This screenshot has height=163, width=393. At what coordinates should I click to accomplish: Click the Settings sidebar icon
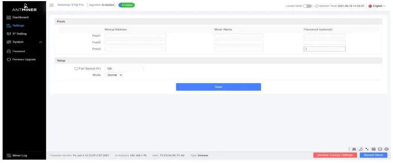(x=9, y=25)
